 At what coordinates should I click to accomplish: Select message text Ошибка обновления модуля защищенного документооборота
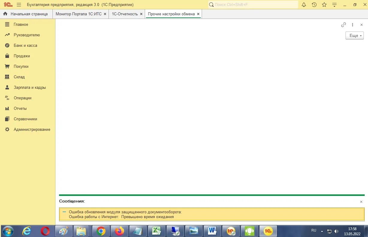click(x=125, y=212)
